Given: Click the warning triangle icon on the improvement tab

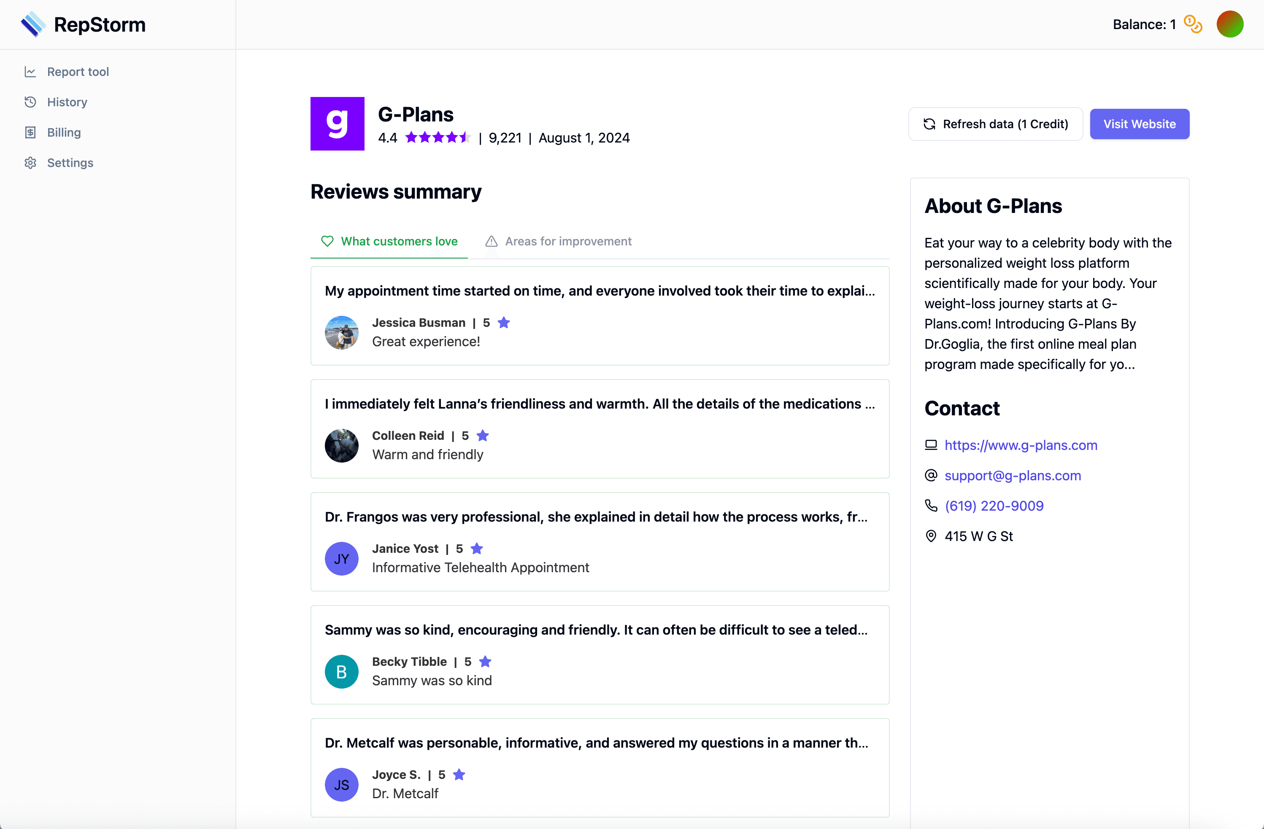Looking at the screenshot, I should coord(491,241).
